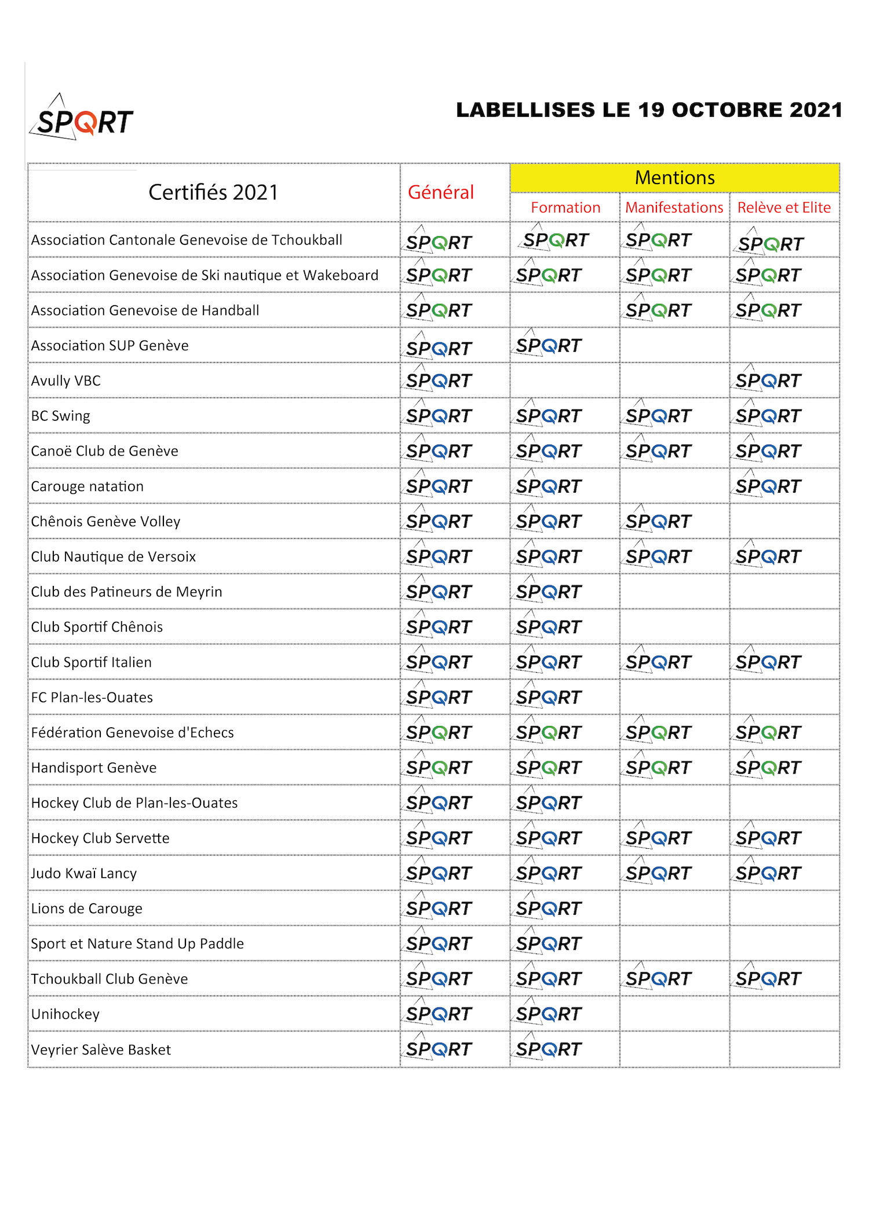The image size is (869, 1228).
Task: Click the 'BC Swing' row name
Action: (x=60, y=416)
